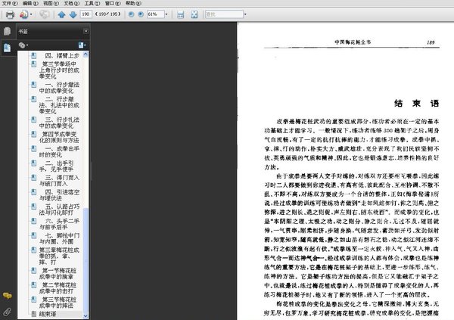Click bookmark icon beside 第一节梅花桩成拳中的擒拿
Viewport: 454px width, 320px height.
click(x=34, y=271)
